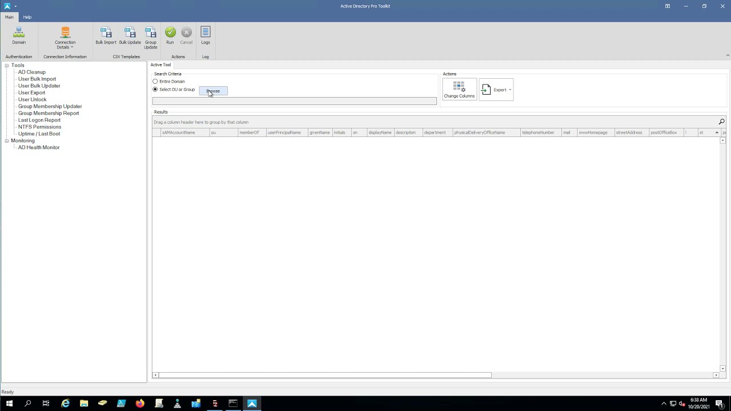Click the vertical scrollbar down arrow
731x411 pixels.
coord(722,369)
